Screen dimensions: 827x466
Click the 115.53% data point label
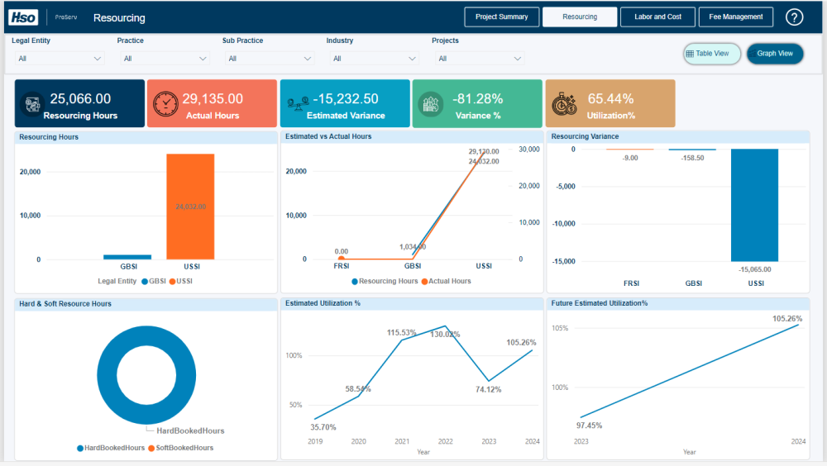point(401,333)
